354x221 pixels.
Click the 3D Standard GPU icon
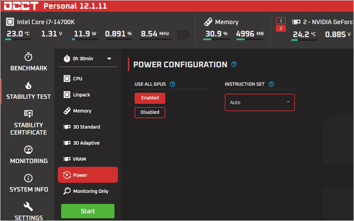click(67, 127)
